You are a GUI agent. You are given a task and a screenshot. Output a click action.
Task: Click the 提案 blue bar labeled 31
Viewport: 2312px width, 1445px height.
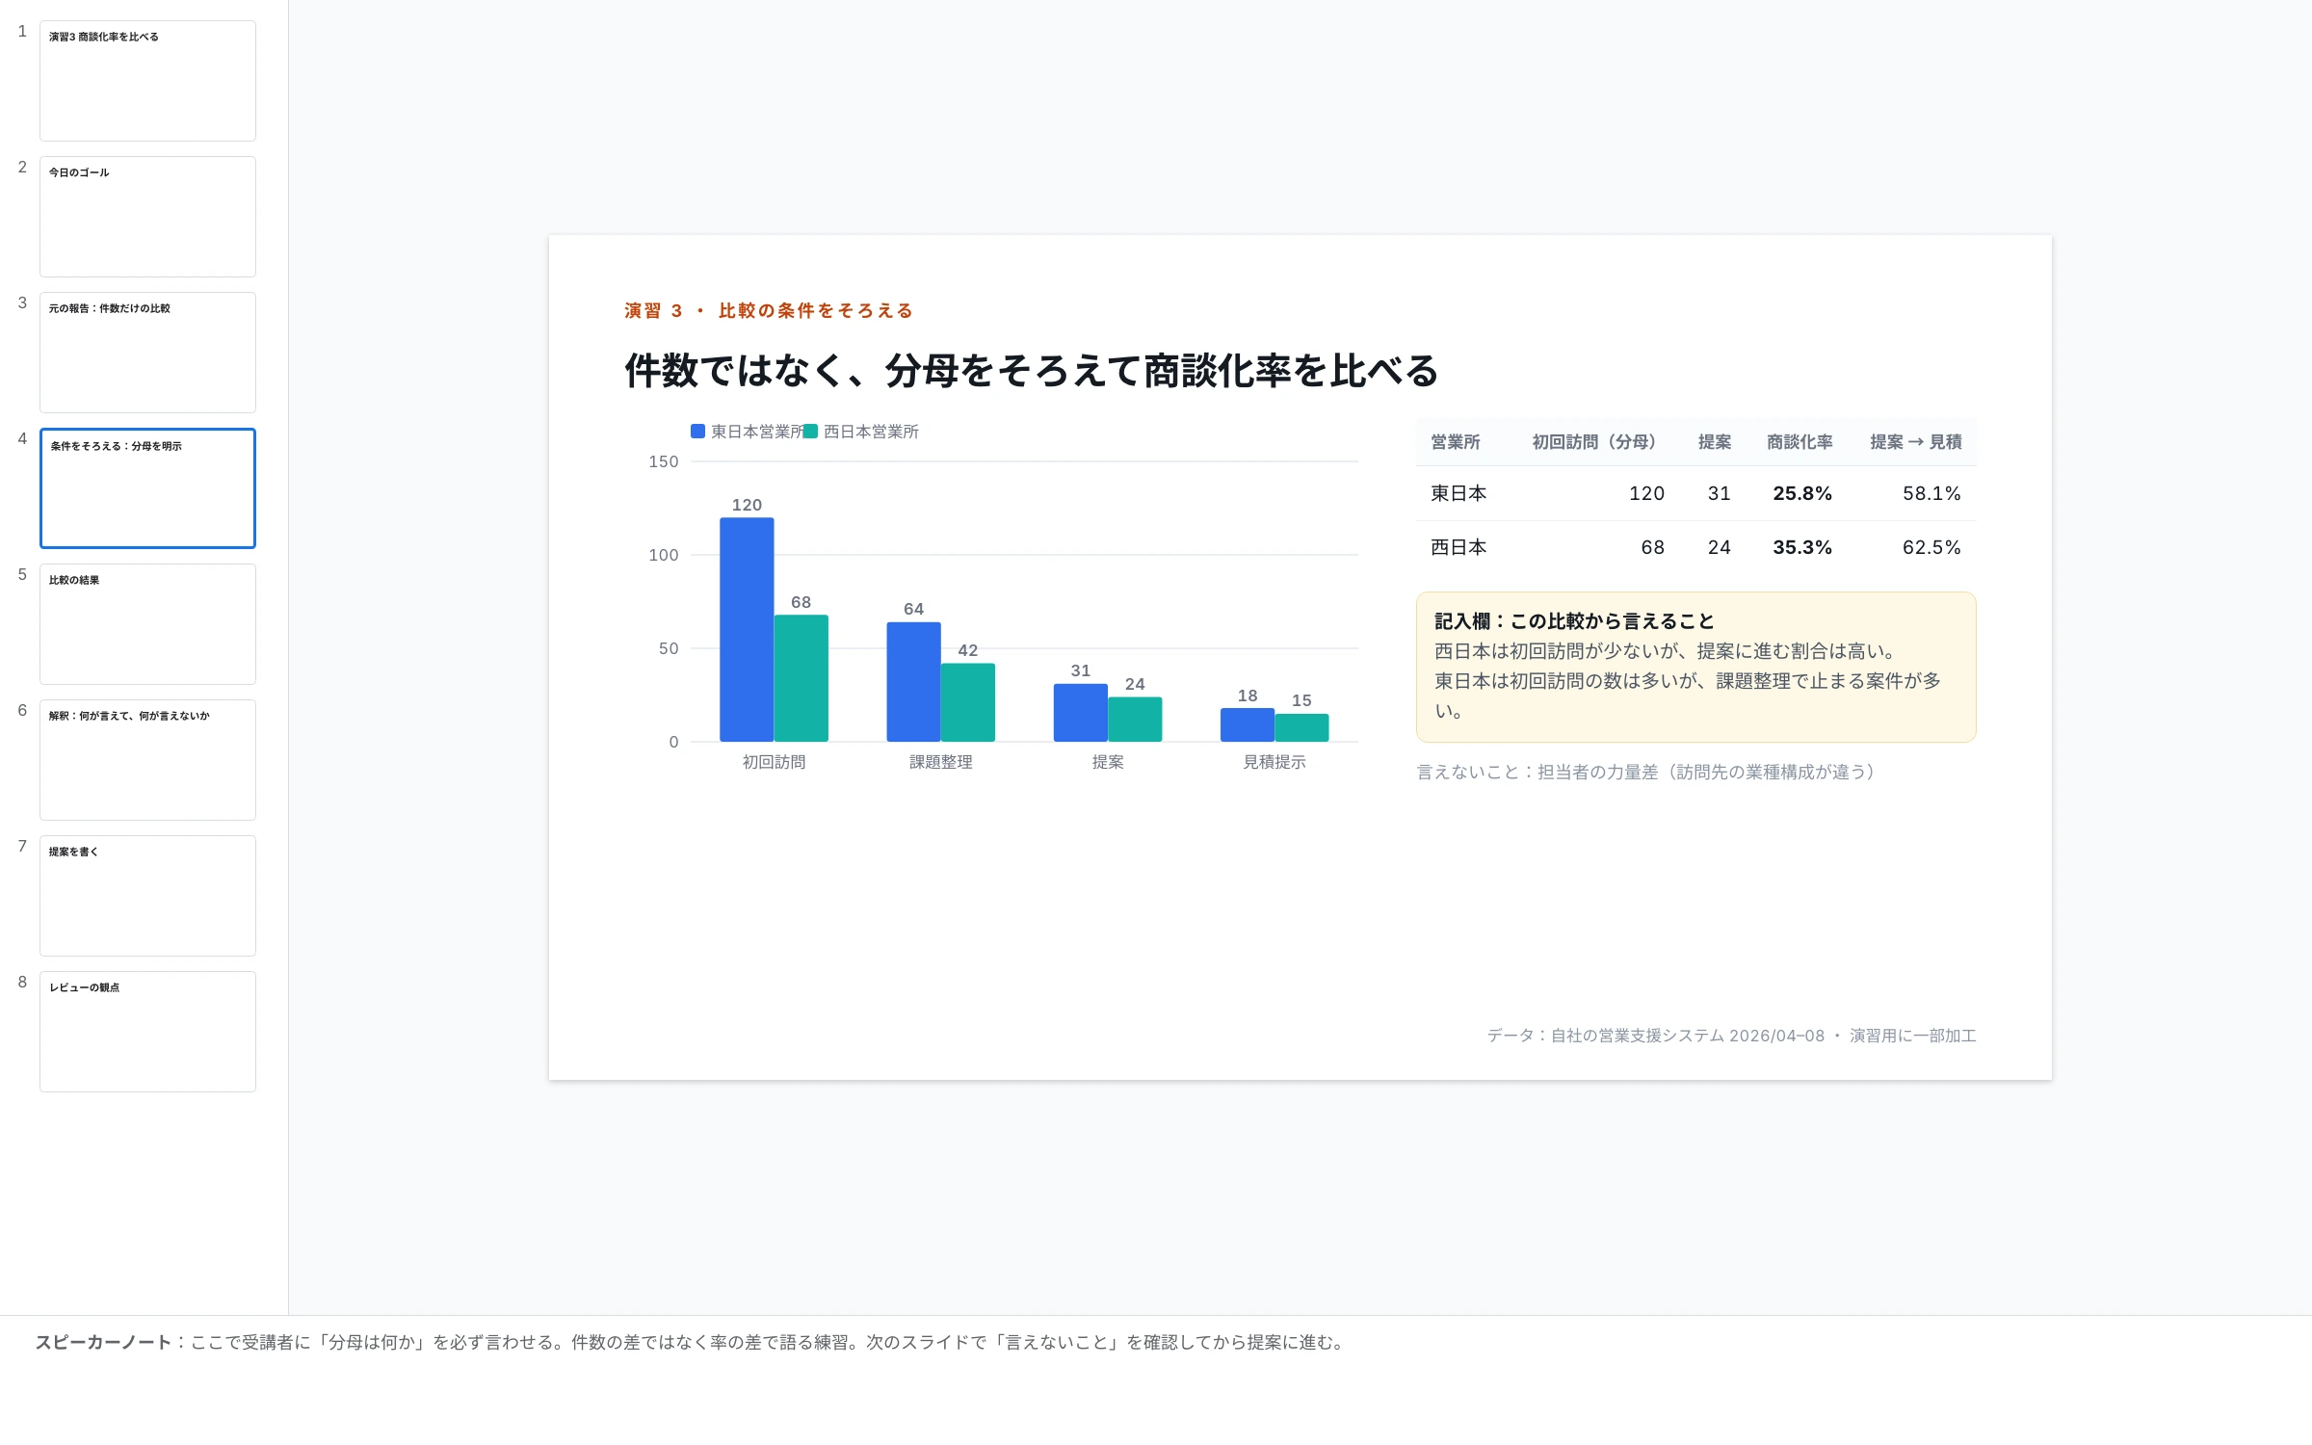click(x=1081, y=713)
